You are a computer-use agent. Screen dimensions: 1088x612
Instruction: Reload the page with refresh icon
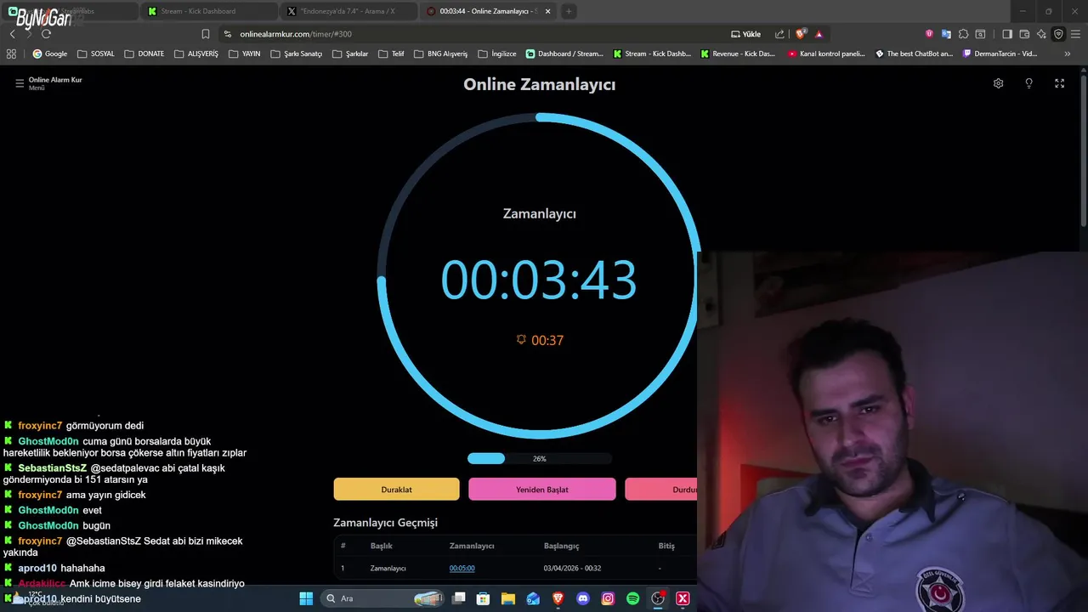[46, 34]
